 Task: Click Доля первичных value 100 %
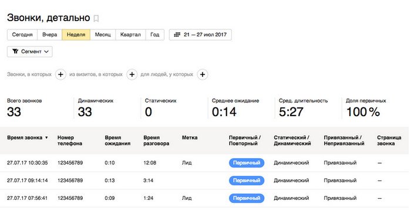click(363, 112)
